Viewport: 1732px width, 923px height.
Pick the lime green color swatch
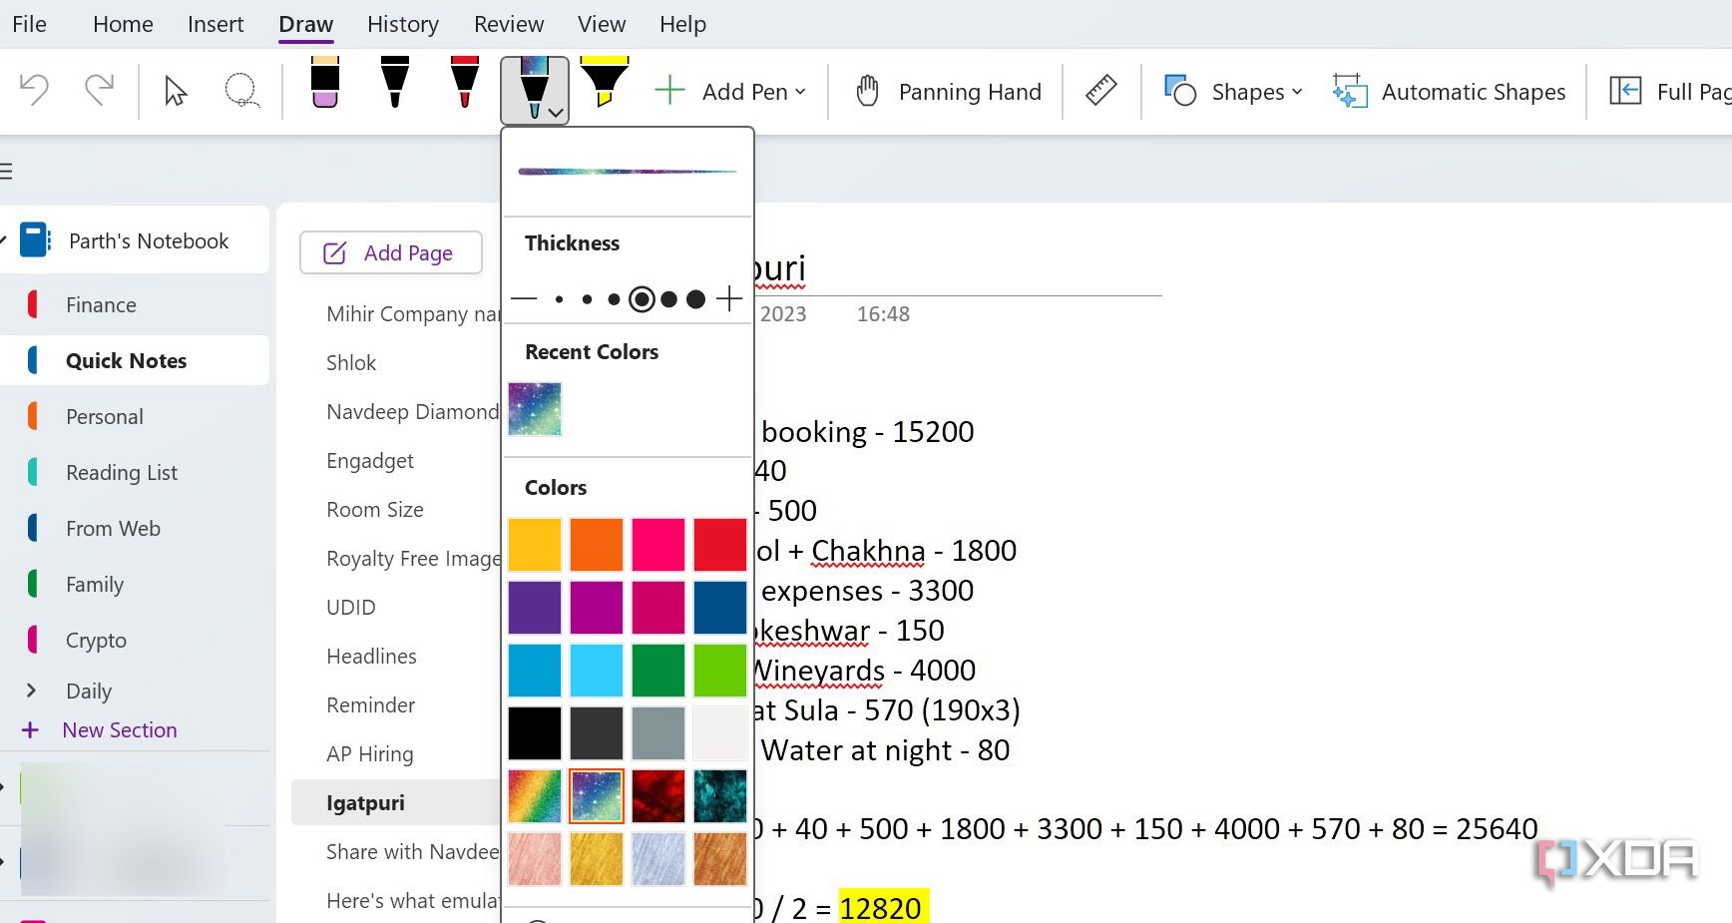pyautogui.click(x=720, y=671)
